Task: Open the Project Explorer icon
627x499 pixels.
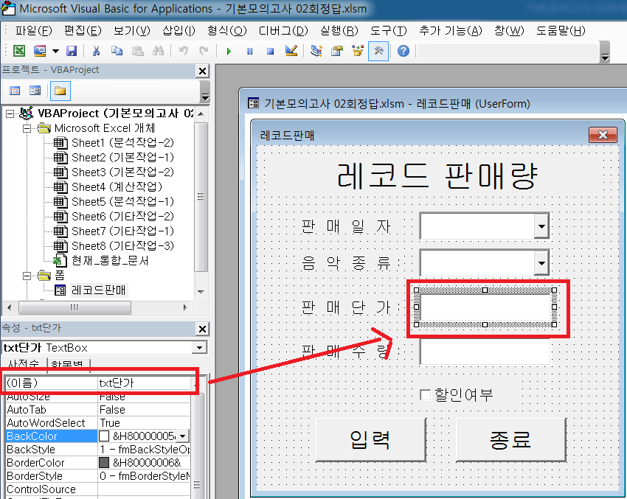Action: pos(316,51)
